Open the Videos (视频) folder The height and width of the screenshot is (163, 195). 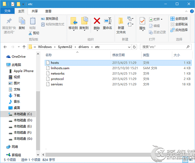pos(14,77)
